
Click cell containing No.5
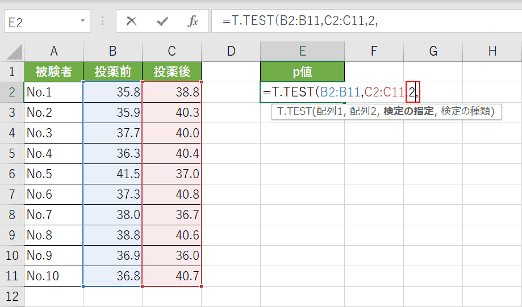point(53,174)
